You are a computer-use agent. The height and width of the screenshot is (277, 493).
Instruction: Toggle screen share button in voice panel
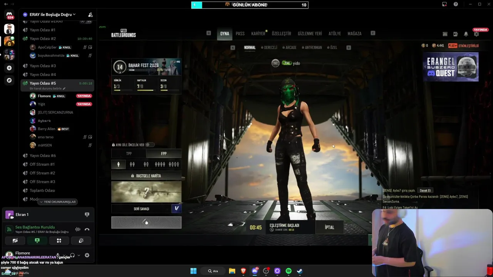(x=37, y=240)
